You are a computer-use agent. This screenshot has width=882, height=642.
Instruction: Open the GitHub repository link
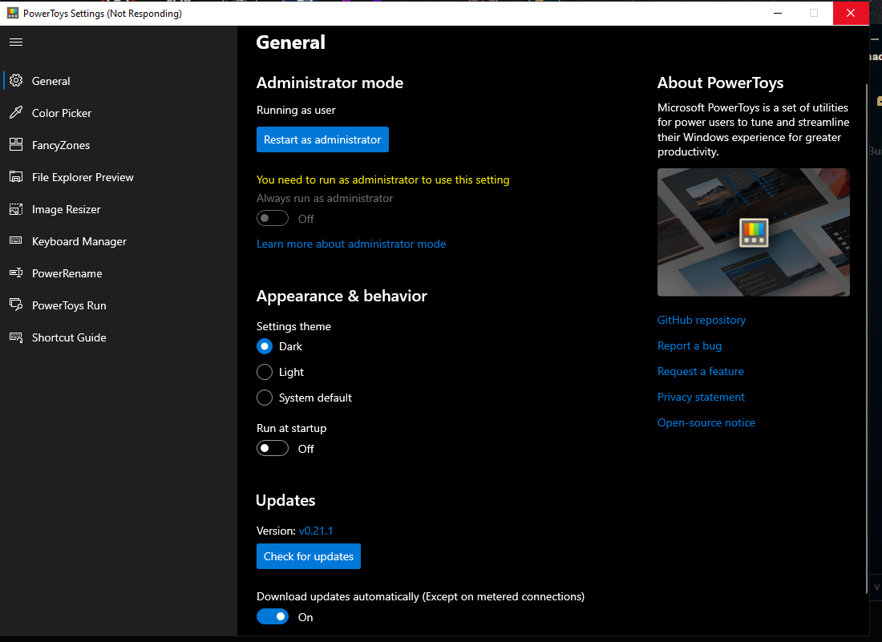(702, 320)
